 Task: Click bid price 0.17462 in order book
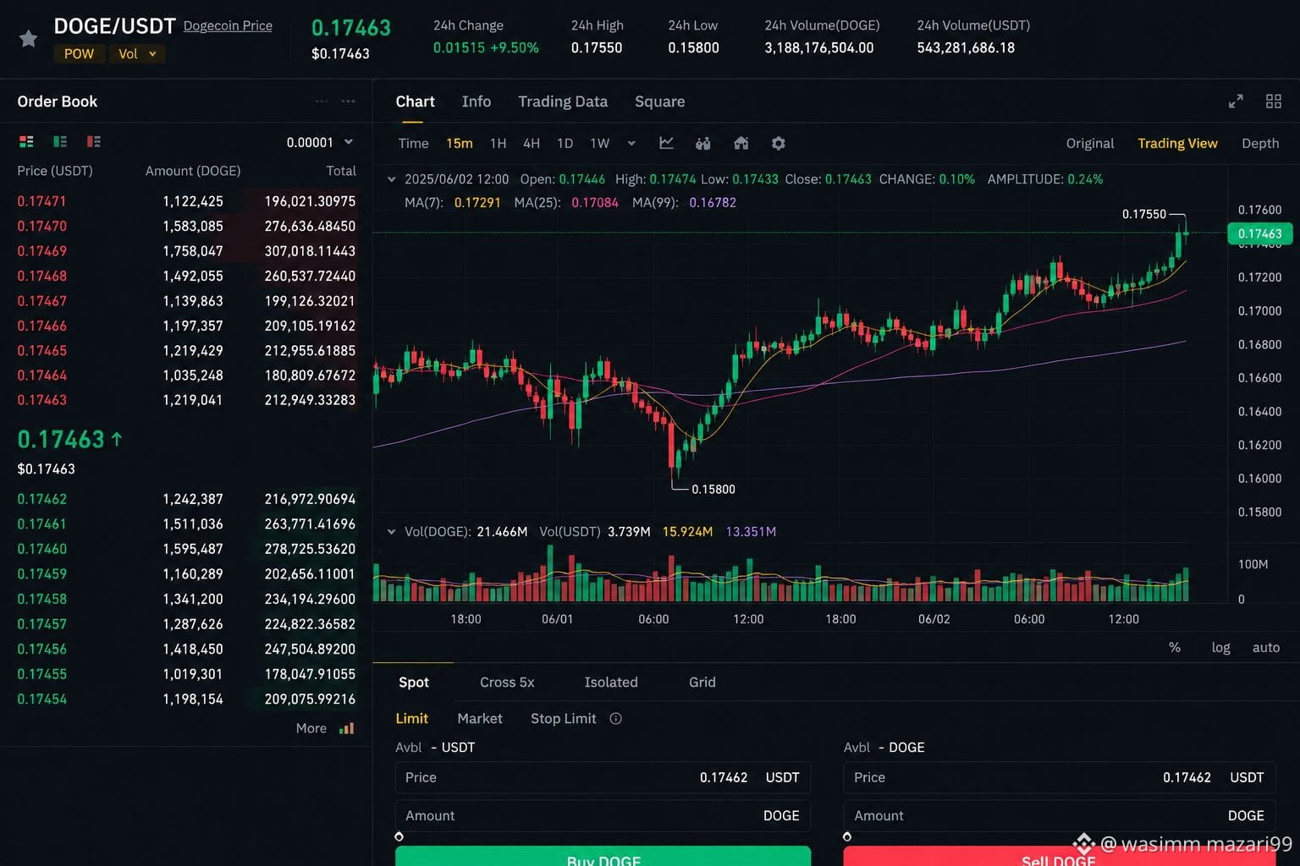pyautogui.click(x=42, y=499)
